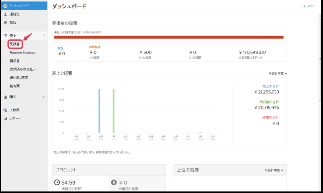
Task: Click the blue June sales bar
Action: click(x=99, y=111)
